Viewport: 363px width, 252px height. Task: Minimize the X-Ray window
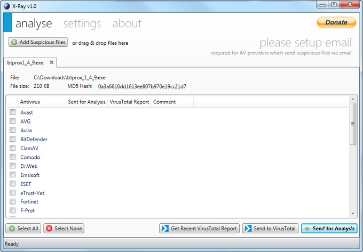322,5
